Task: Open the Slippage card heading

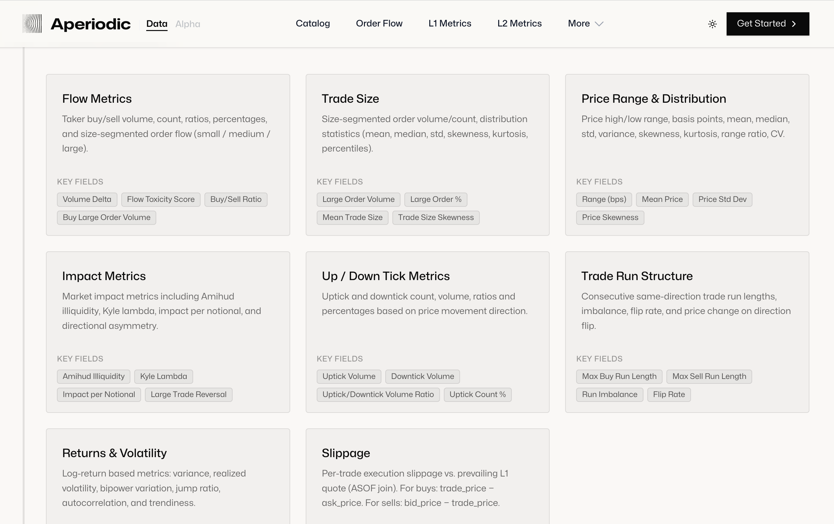Action: 346,453
